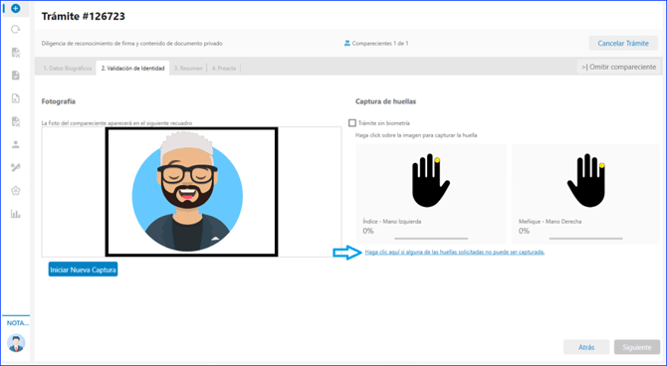Open the bar chart statistics sidebar icon
The image size is (667, 366).
click(16, 214)
